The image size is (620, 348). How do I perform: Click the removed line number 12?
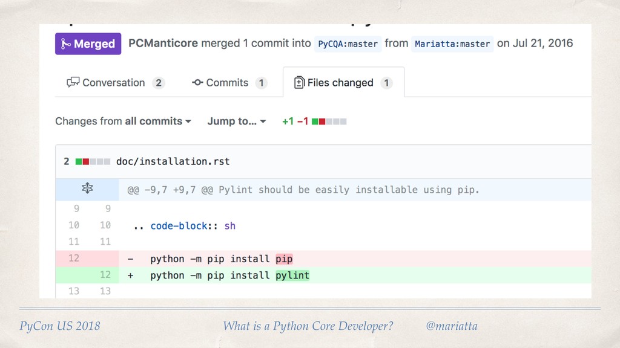(x=73, y=259)
